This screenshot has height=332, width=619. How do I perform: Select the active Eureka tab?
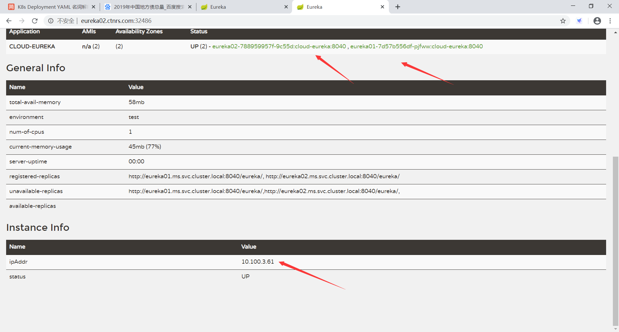pyautogui.click(x=340, y=7)
